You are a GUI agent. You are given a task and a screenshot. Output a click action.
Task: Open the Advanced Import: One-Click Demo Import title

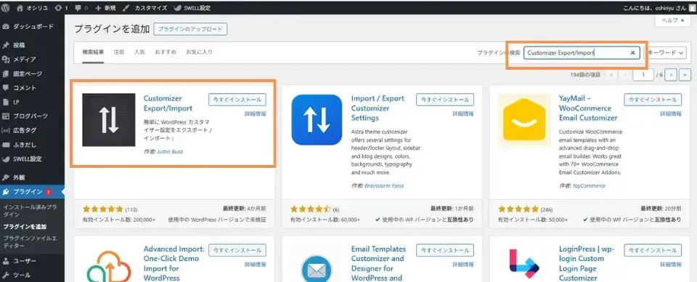click(174, 263)
